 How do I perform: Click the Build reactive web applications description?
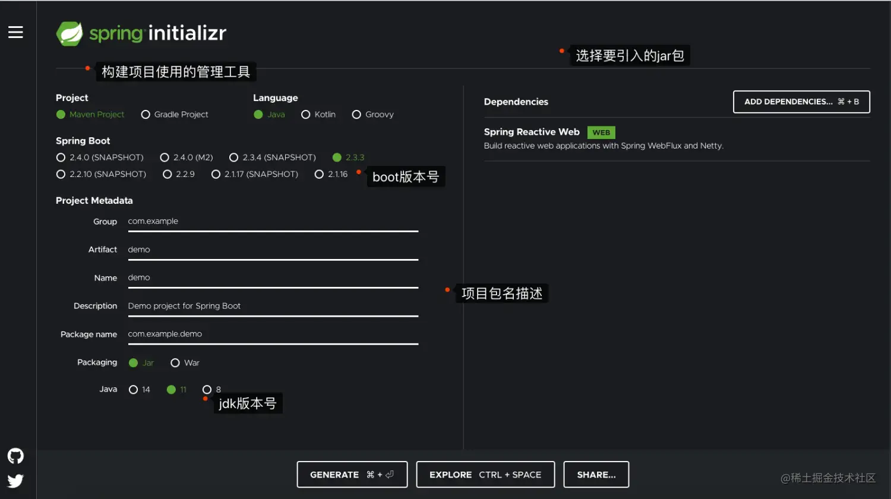tap(604, 146)
